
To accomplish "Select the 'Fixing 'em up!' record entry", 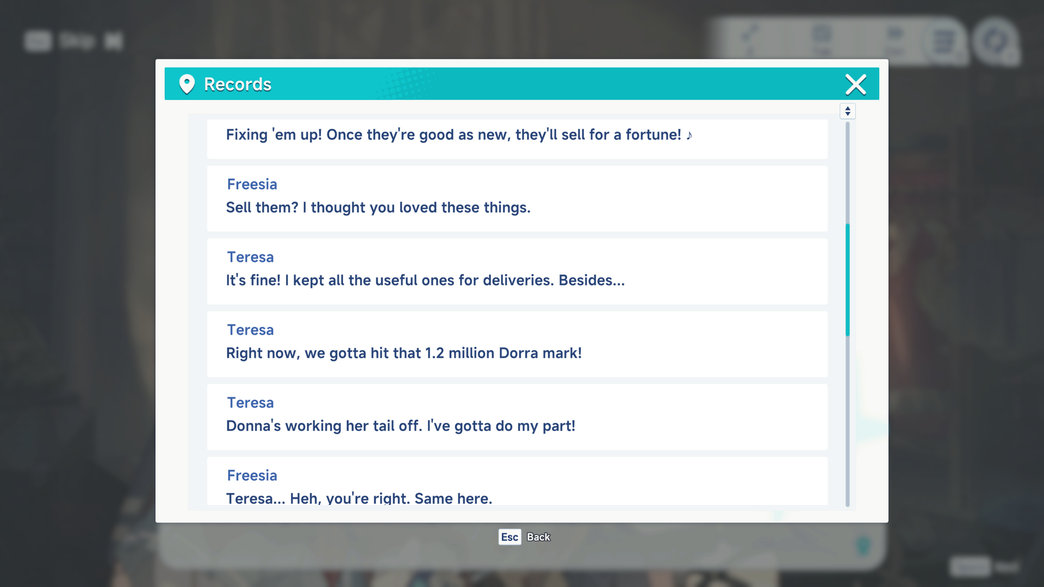I will tap(517, 139).
